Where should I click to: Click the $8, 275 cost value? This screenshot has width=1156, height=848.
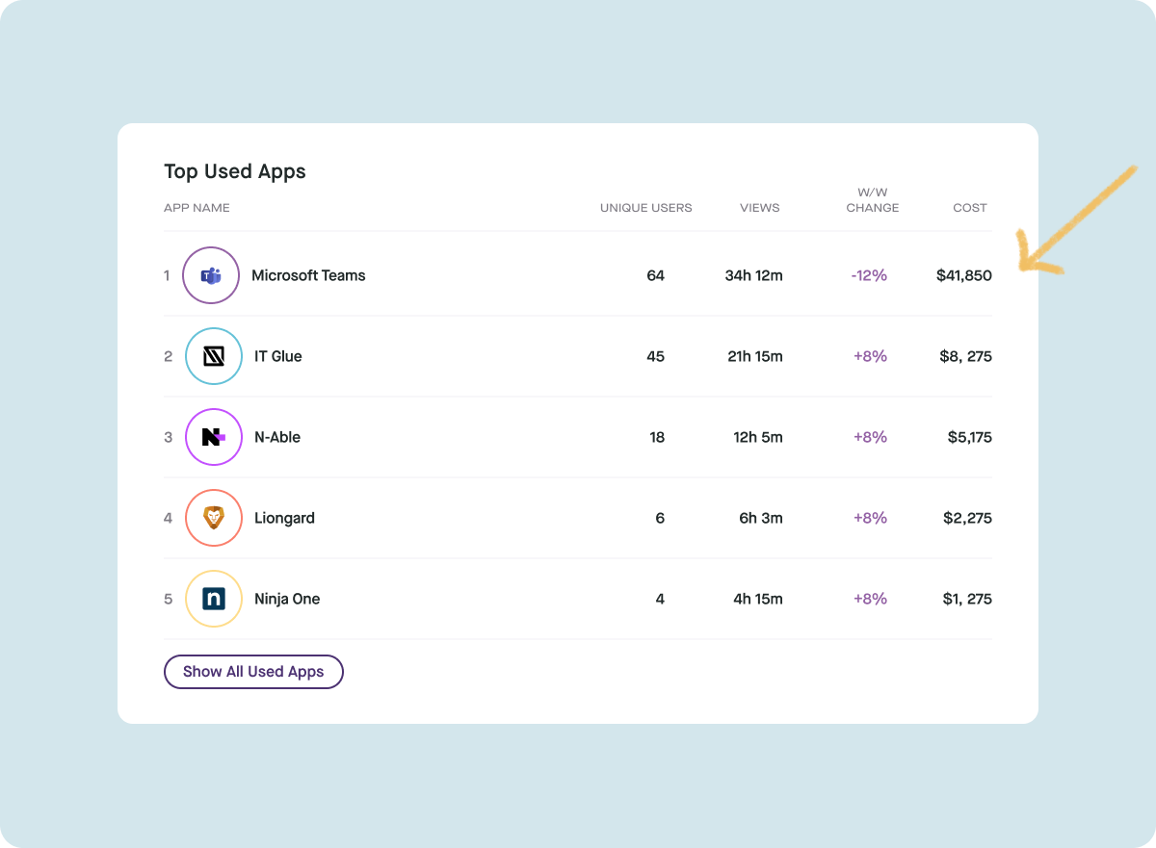pyautogui.click(x=966, y=356)
